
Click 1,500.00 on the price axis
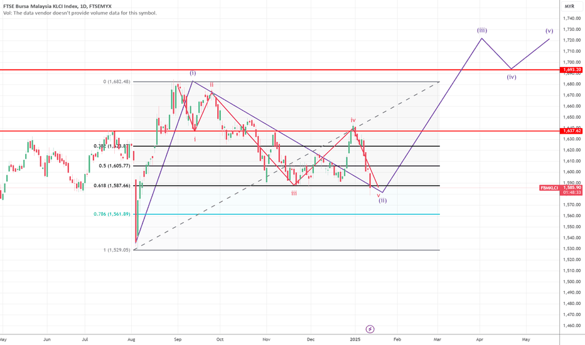point(572,282)
